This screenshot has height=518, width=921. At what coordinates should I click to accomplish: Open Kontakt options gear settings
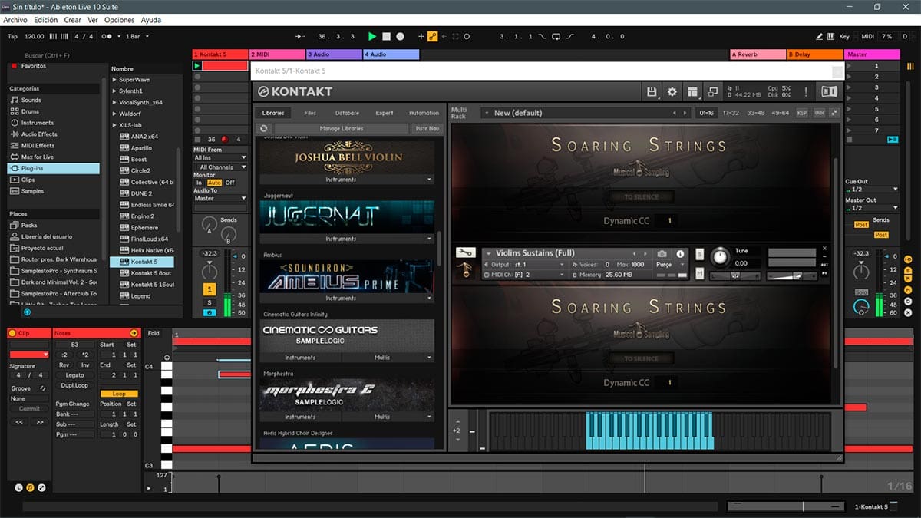(672, 91)
